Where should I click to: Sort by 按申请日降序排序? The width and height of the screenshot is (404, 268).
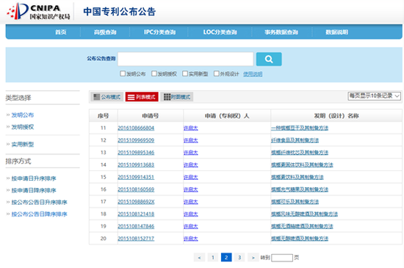34,190
